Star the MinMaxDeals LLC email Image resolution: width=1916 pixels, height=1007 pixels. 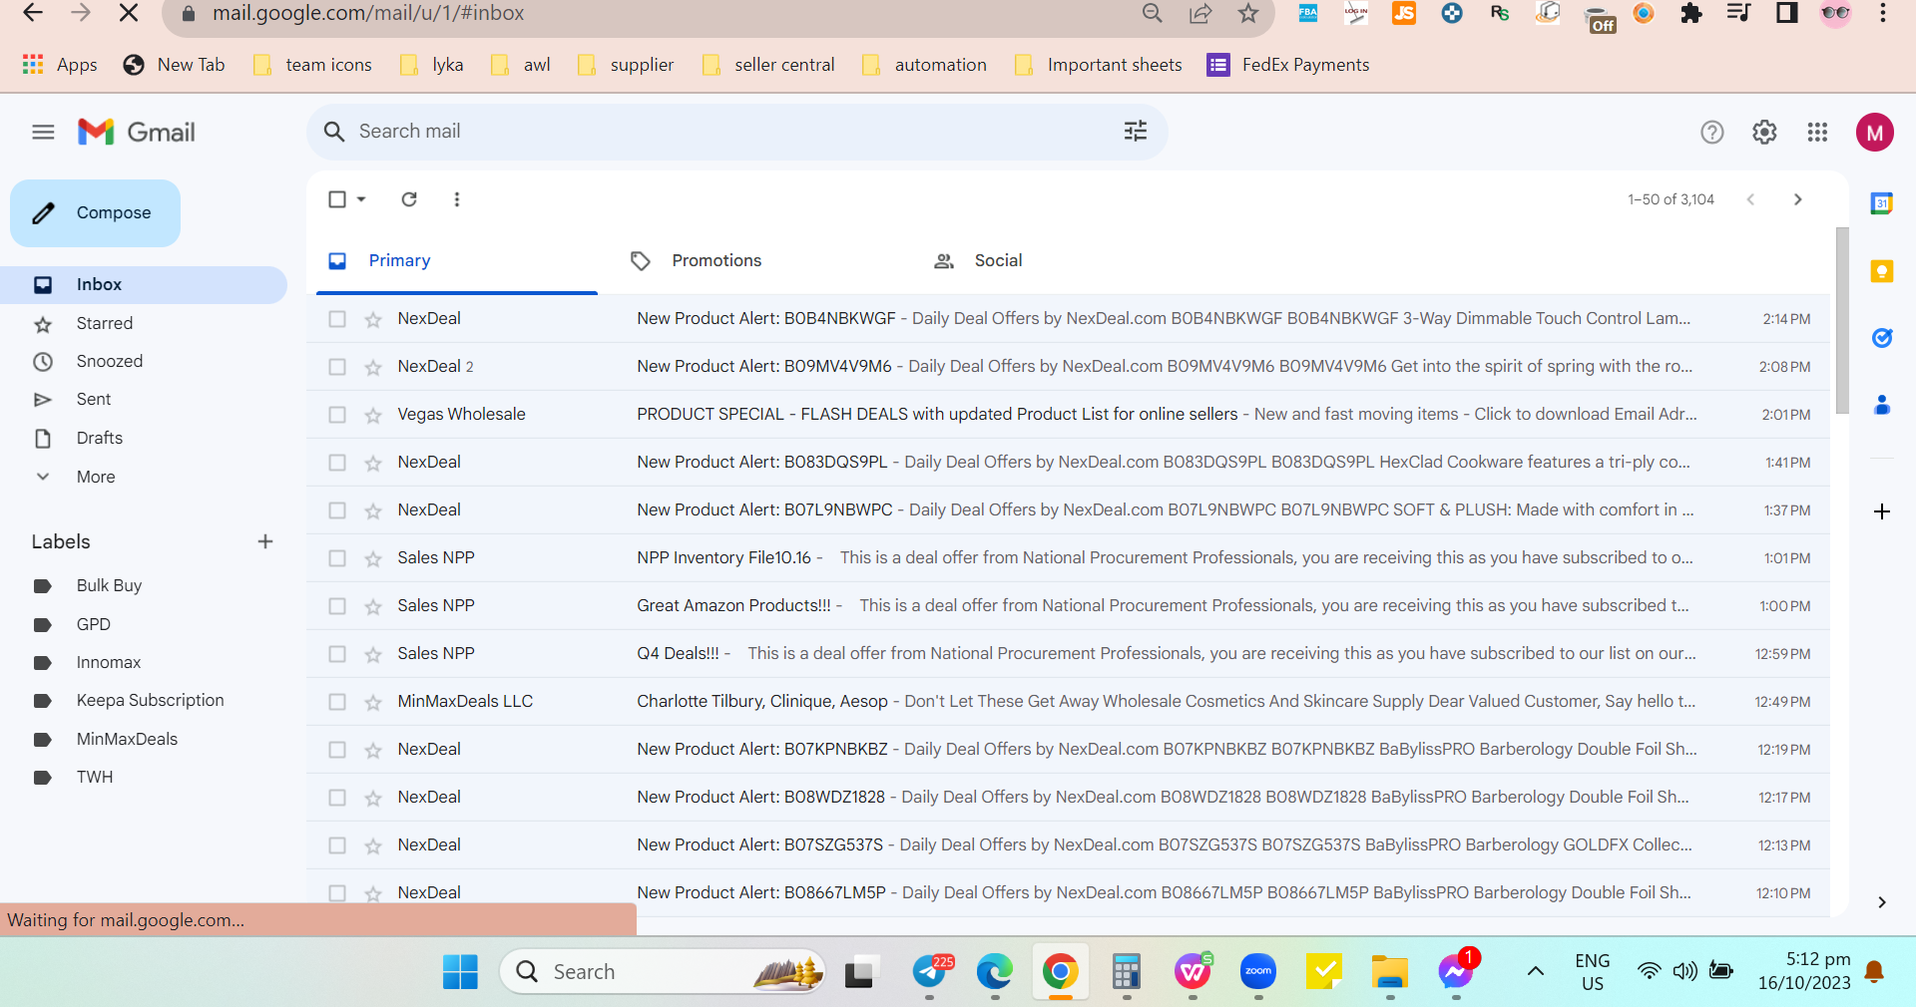point(373,702)
